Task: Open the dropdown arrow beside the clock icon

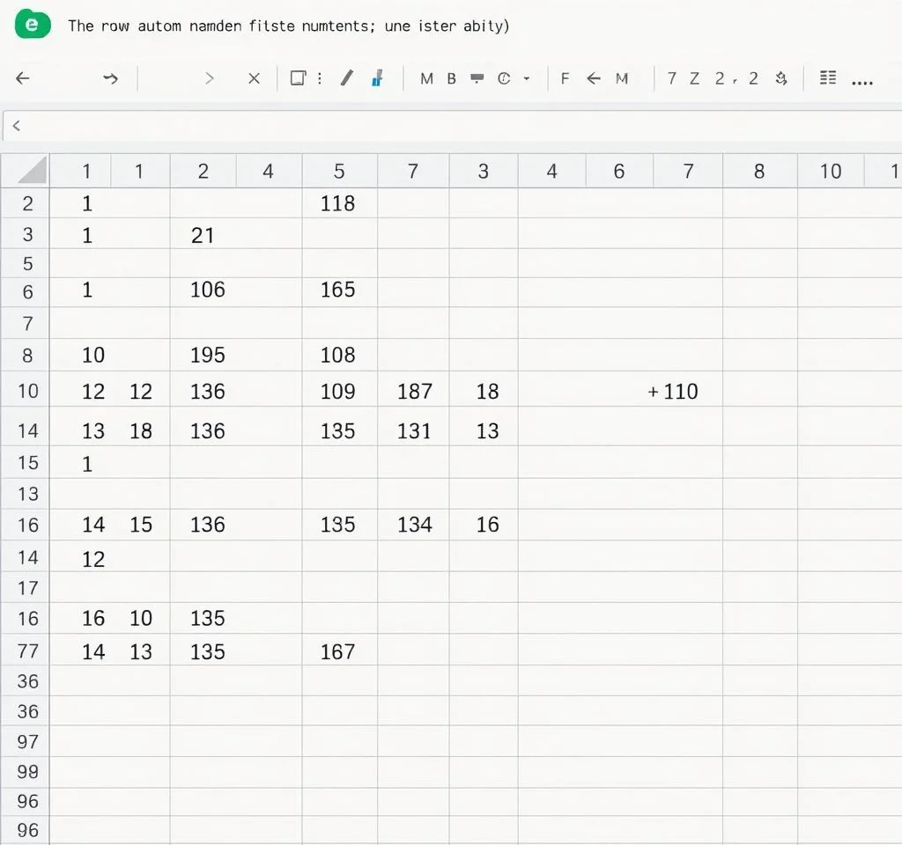Action: coord(527,78)
